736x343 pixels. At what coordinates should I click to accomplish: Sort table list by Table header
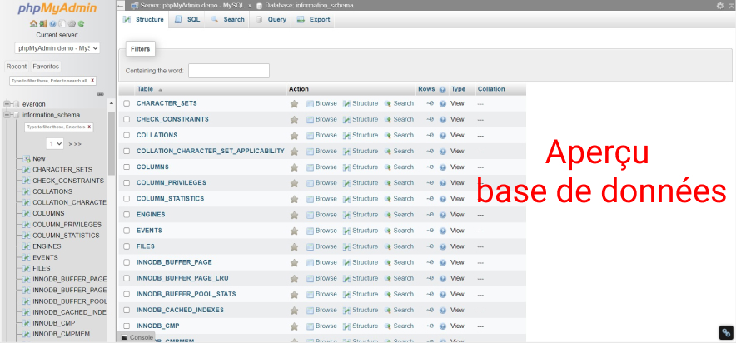[145, 89]
